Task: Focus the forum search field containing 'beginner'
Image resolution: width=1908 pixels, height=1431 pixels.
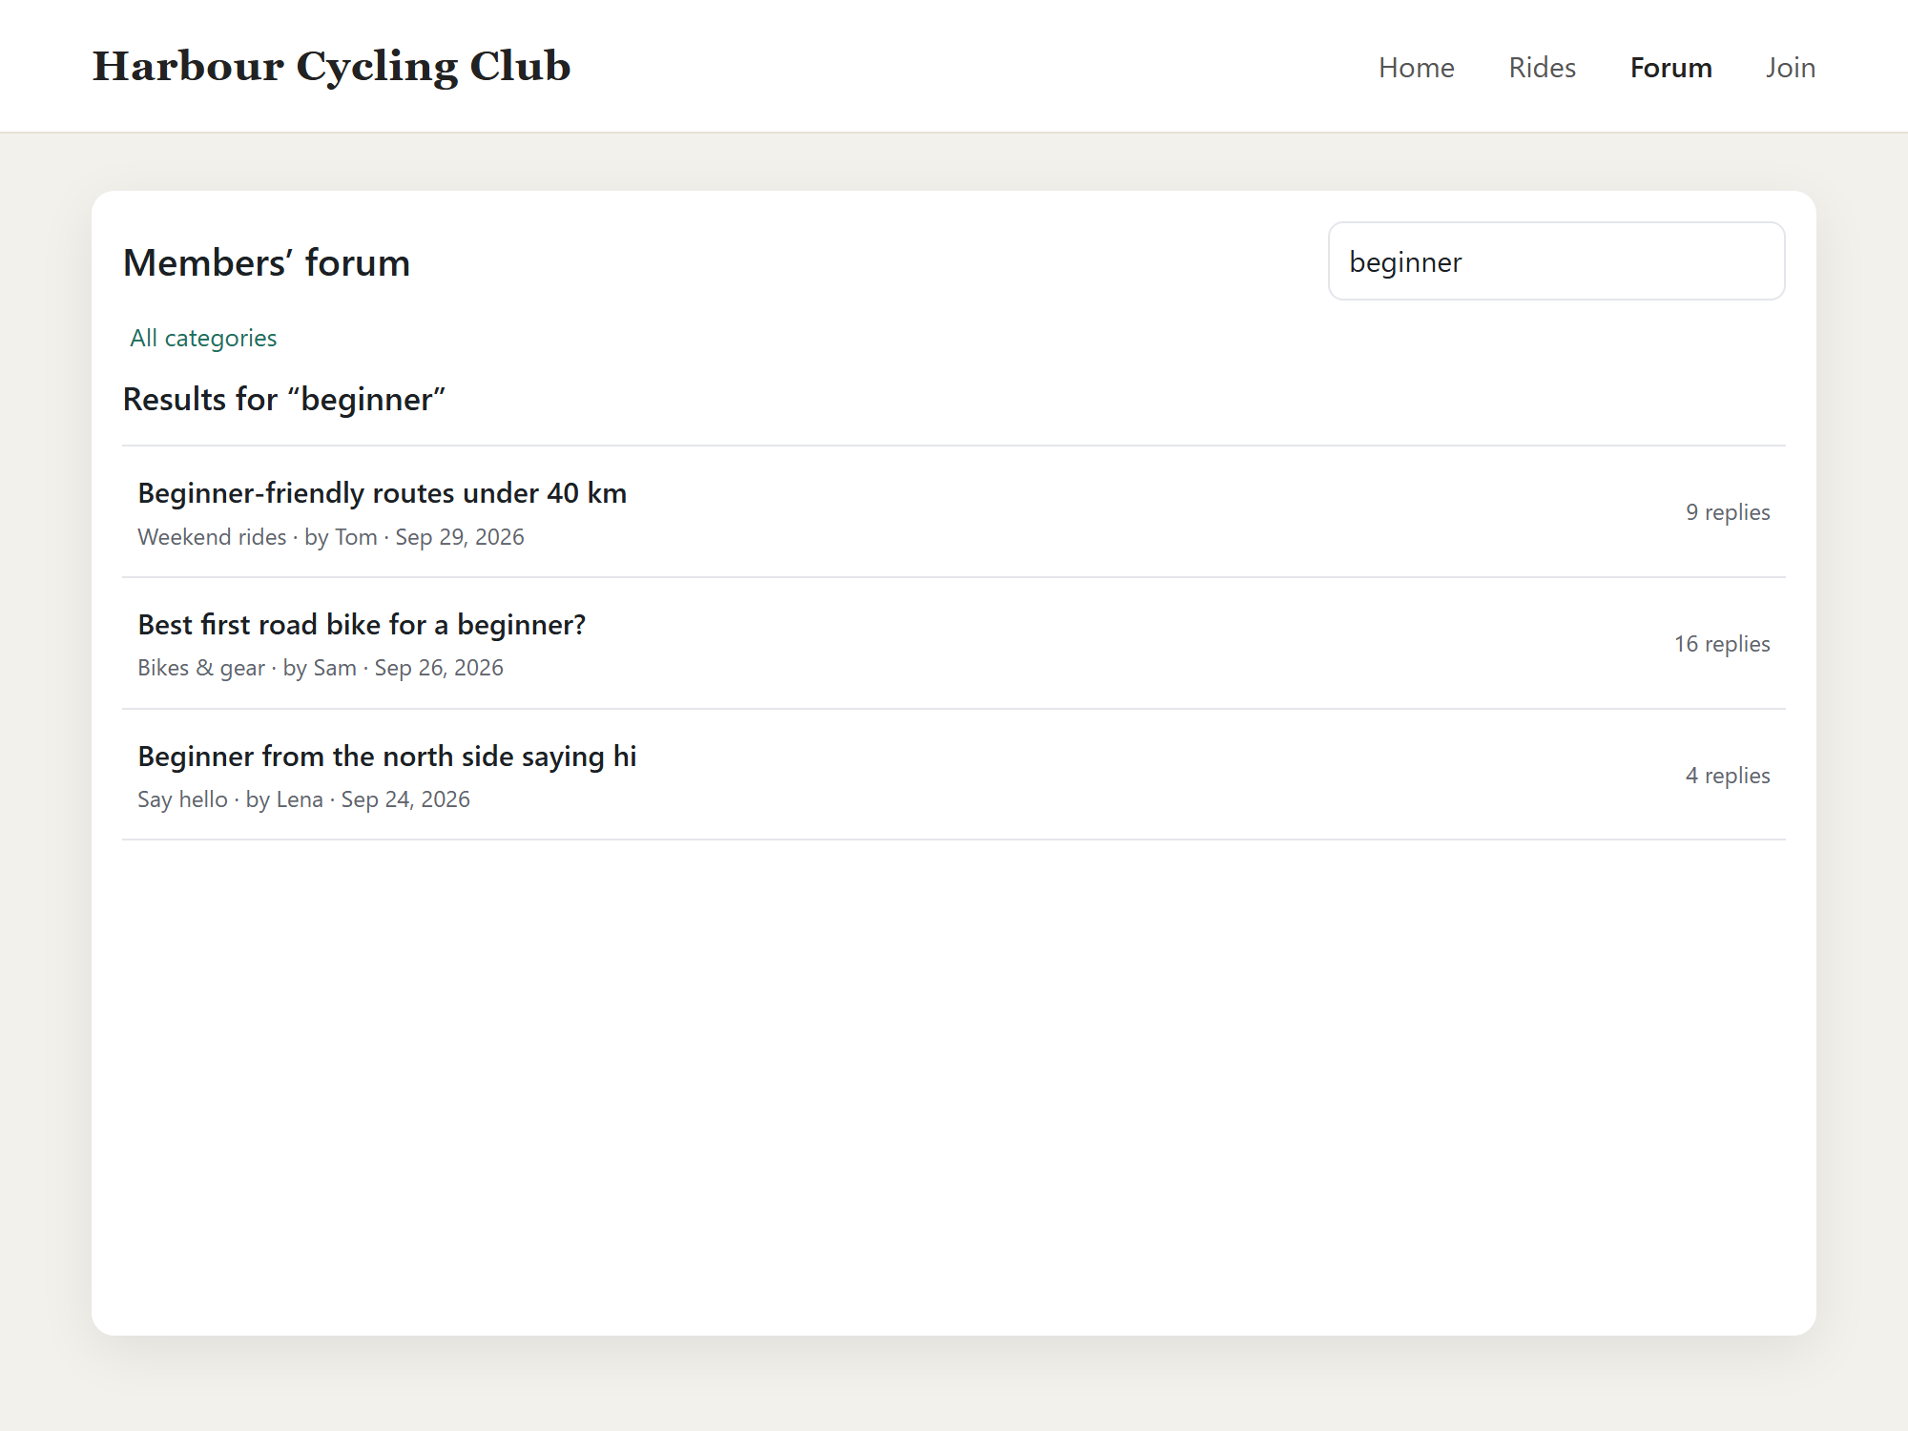Action: pyautogui.click(x=1556, y=261)
